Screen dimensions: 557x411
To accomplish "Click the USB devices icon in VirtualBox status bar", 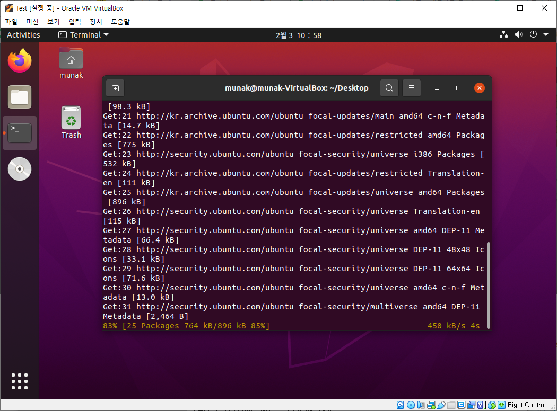I will pos(441,405).
